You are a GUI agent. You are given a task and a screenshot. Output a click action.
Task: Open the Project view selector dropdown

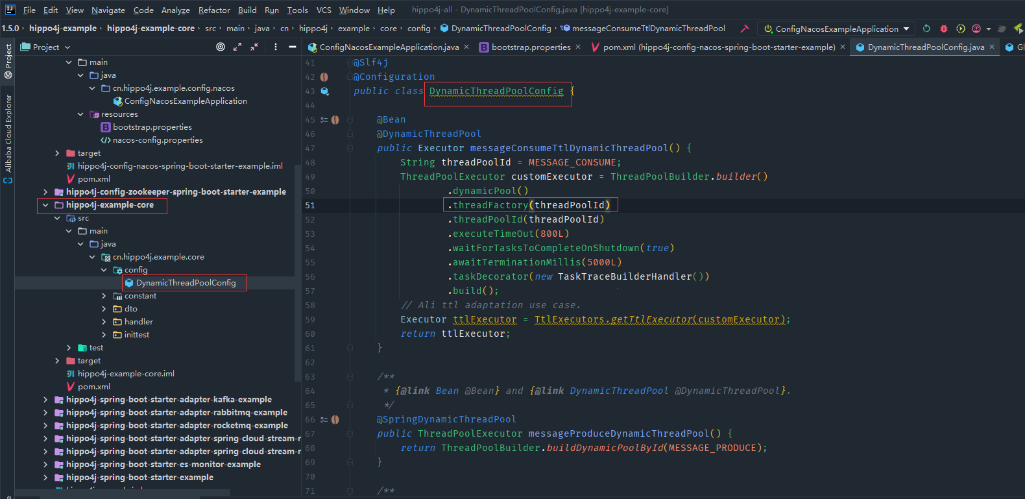[45, 47]
